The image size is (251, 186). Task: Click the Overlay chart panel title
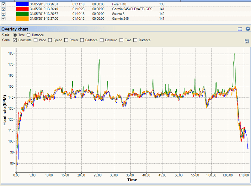tap(14, 29)
